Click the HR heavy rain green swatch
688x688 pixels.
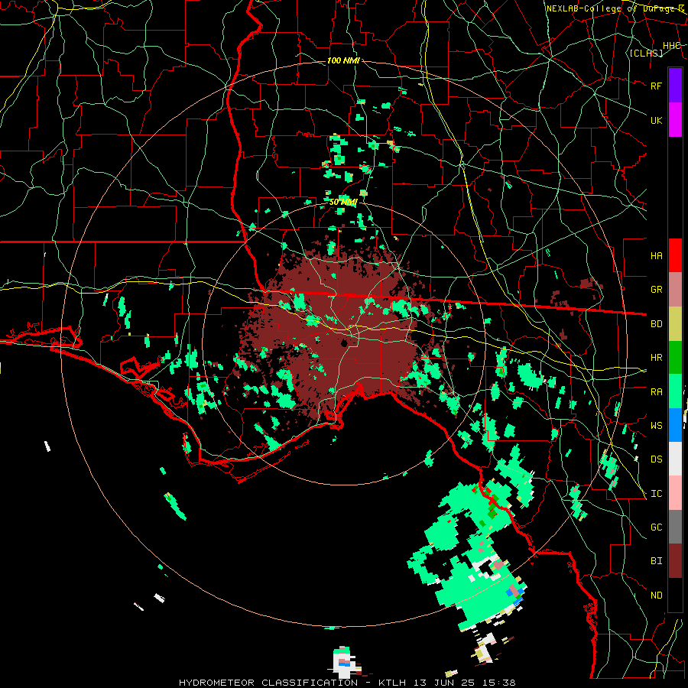pyautogui.click(x=675, y=358)
